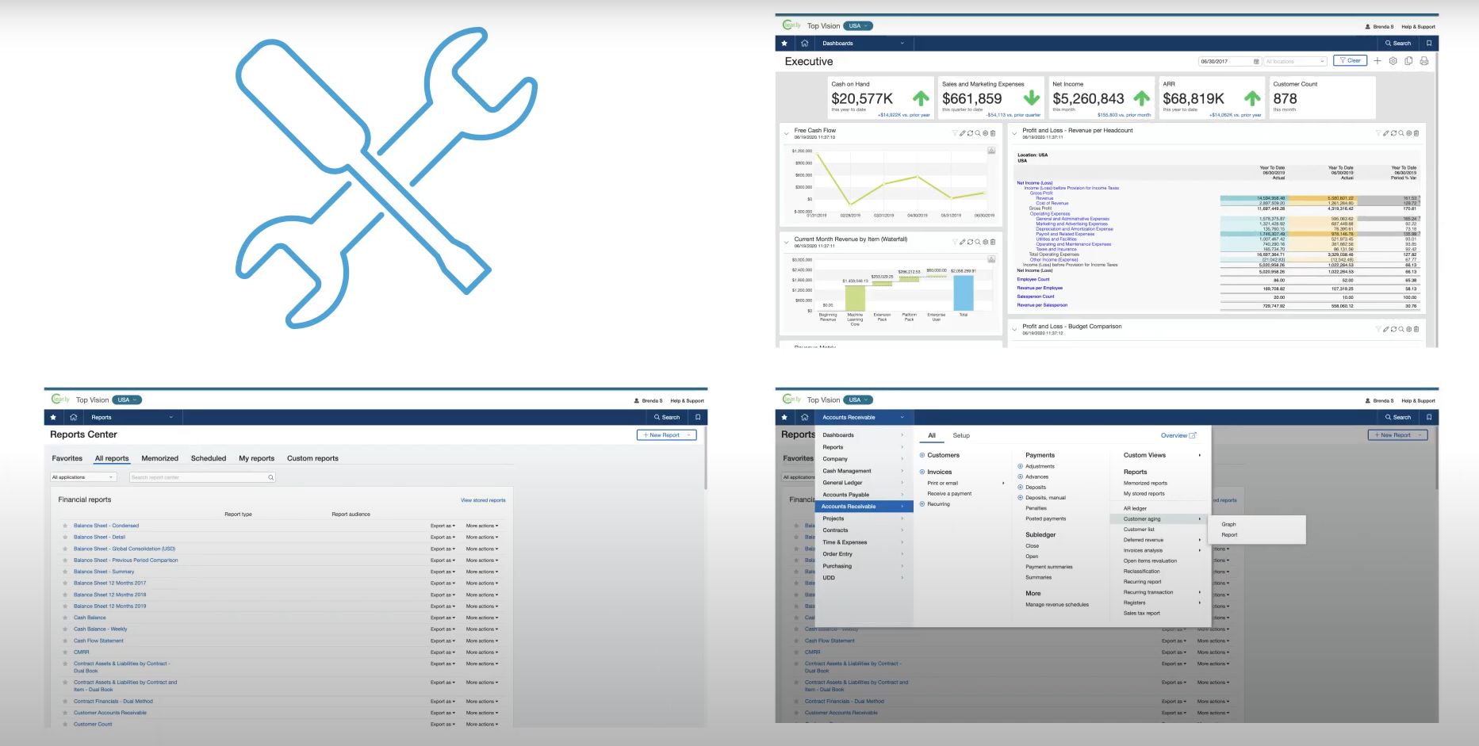The width and height of the screenshot is (1479, 746).
Task: Switch to the Scheduled tab in Reports Center
Action: point(209,458)
